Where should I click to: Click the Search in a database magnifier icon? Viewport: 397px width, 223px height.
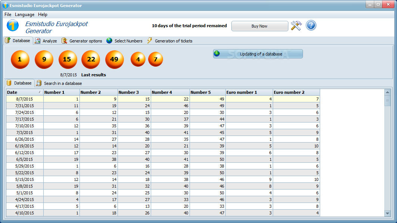tap(39, 83)
